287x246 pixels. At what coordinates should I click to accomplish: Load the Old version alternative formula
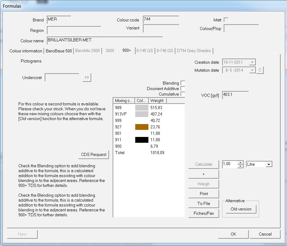click(241, 209)
